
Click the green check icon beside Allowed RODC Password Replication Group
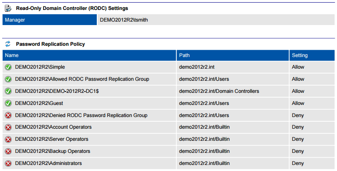point(8,79)
